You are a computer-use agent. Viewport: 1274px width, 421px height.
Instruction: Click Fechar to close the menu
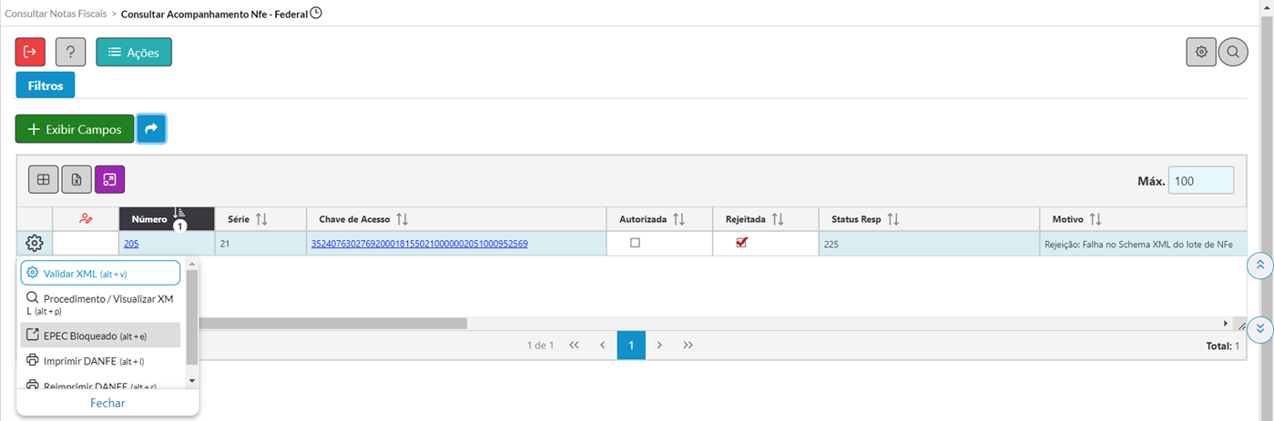coord(107,403)
